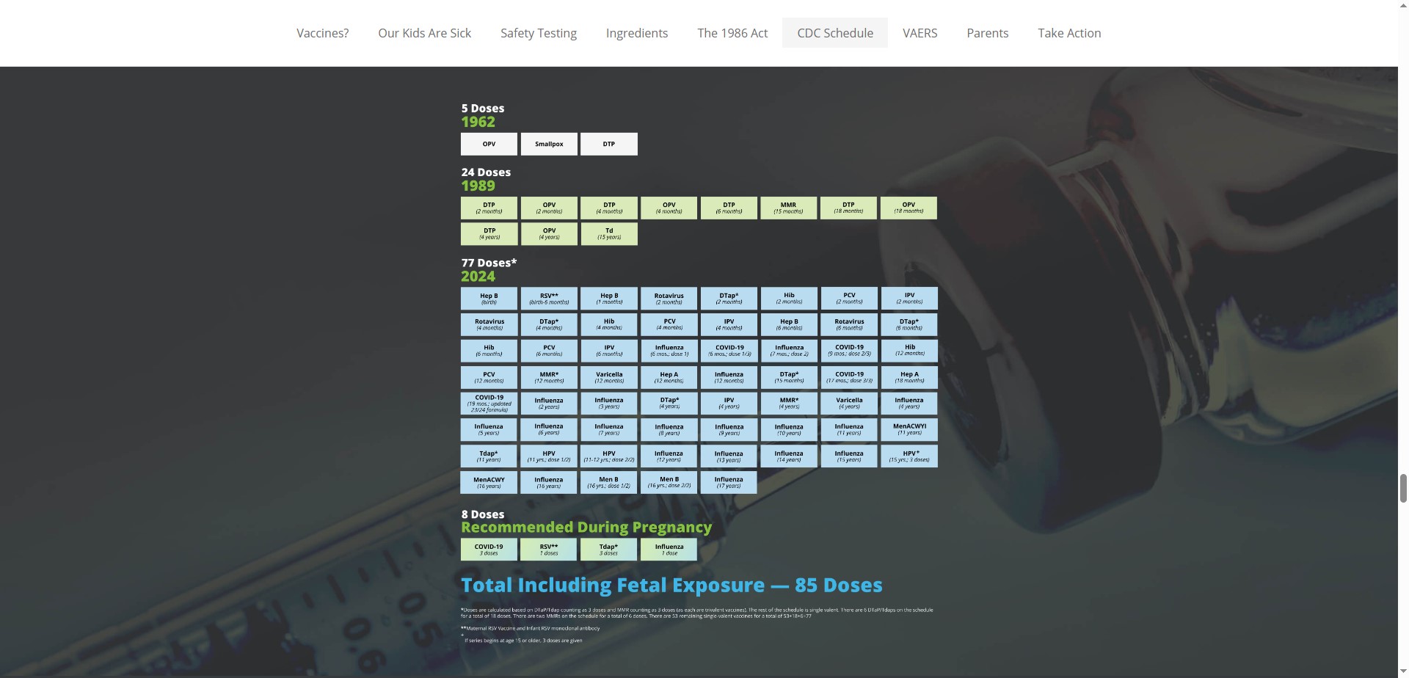Select the Varicella (12 months) tile

(608, 377)
